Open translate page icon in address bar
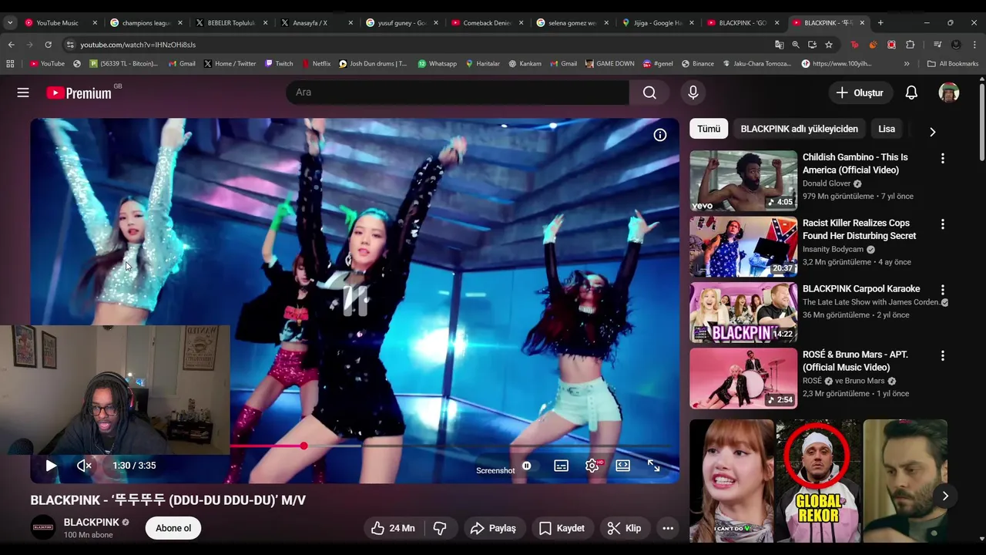The height and width of the screenshot is (555, 986). pos(779,45)
